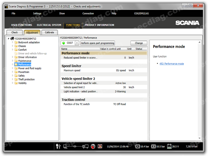Click the red crossed-out status icon
Viewport: 208px width, 156px height.
pos(100,146)
